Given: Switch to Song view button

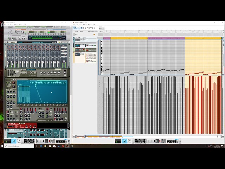Looking at the screenshot, I should [x=75, y=27].
